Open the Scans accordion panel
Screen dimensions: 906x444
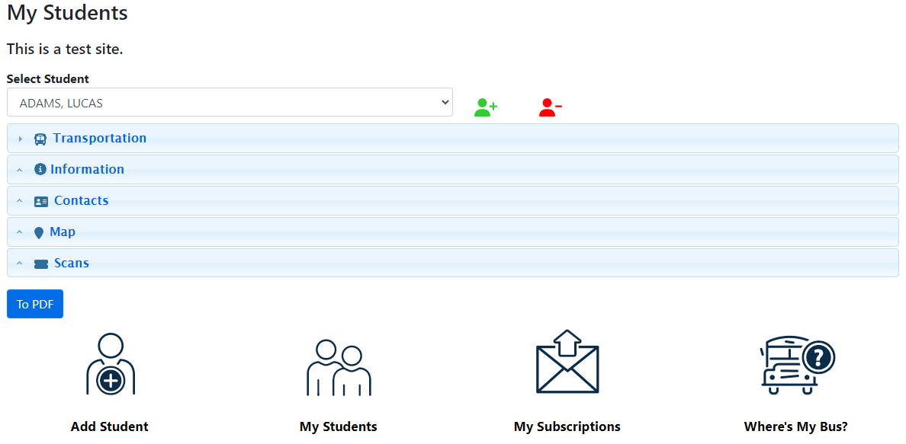click(x=72, y=263)
